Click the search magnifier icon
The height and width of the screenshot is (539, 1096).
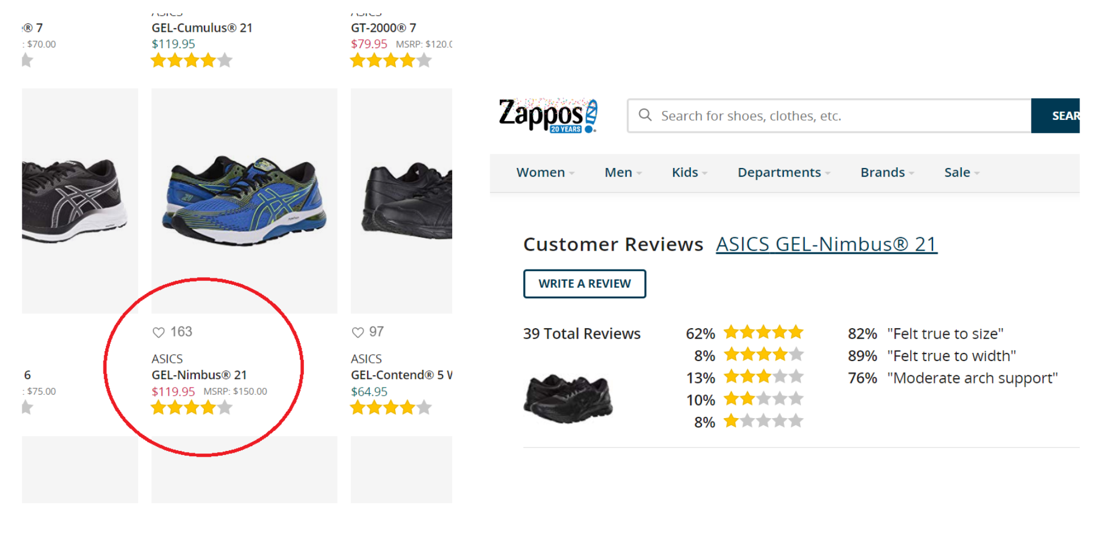[x=645, y=115]
